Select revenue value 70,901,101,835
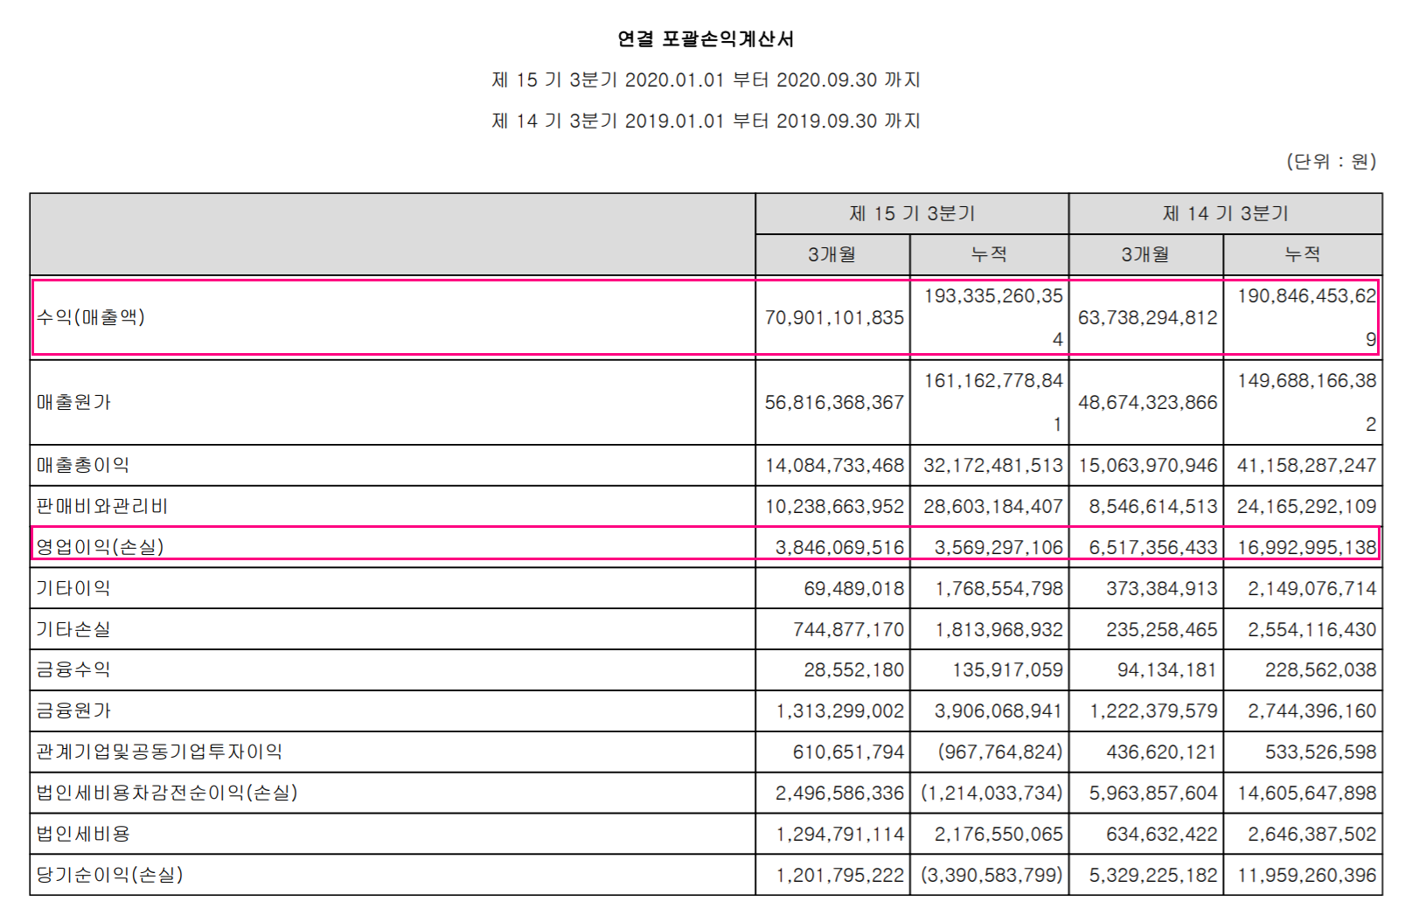Image resolution: width=1412 pixels, height=922 pixels. point(834,317)
